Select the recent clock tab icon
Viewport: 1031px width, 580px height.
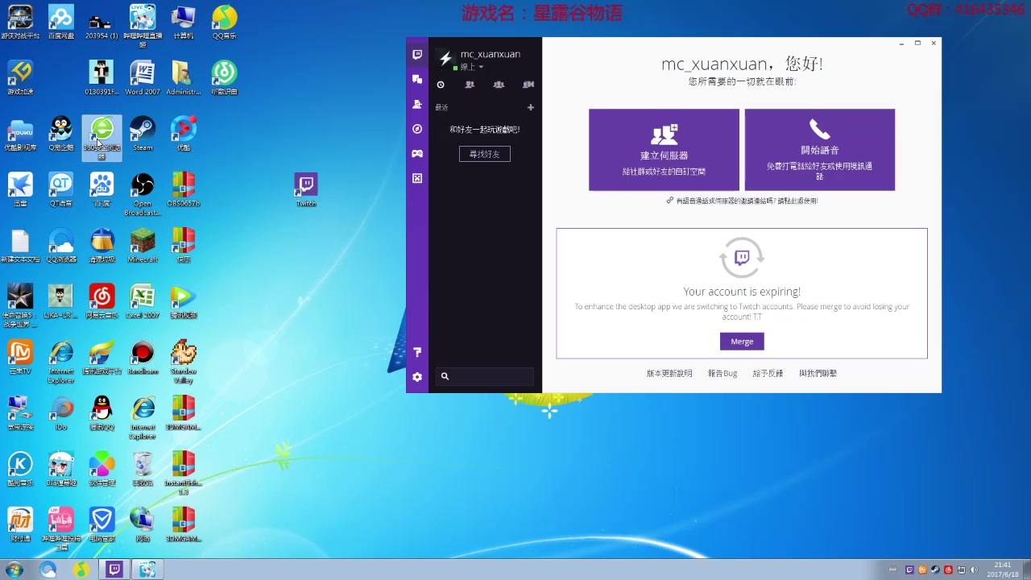pos(441,85)
